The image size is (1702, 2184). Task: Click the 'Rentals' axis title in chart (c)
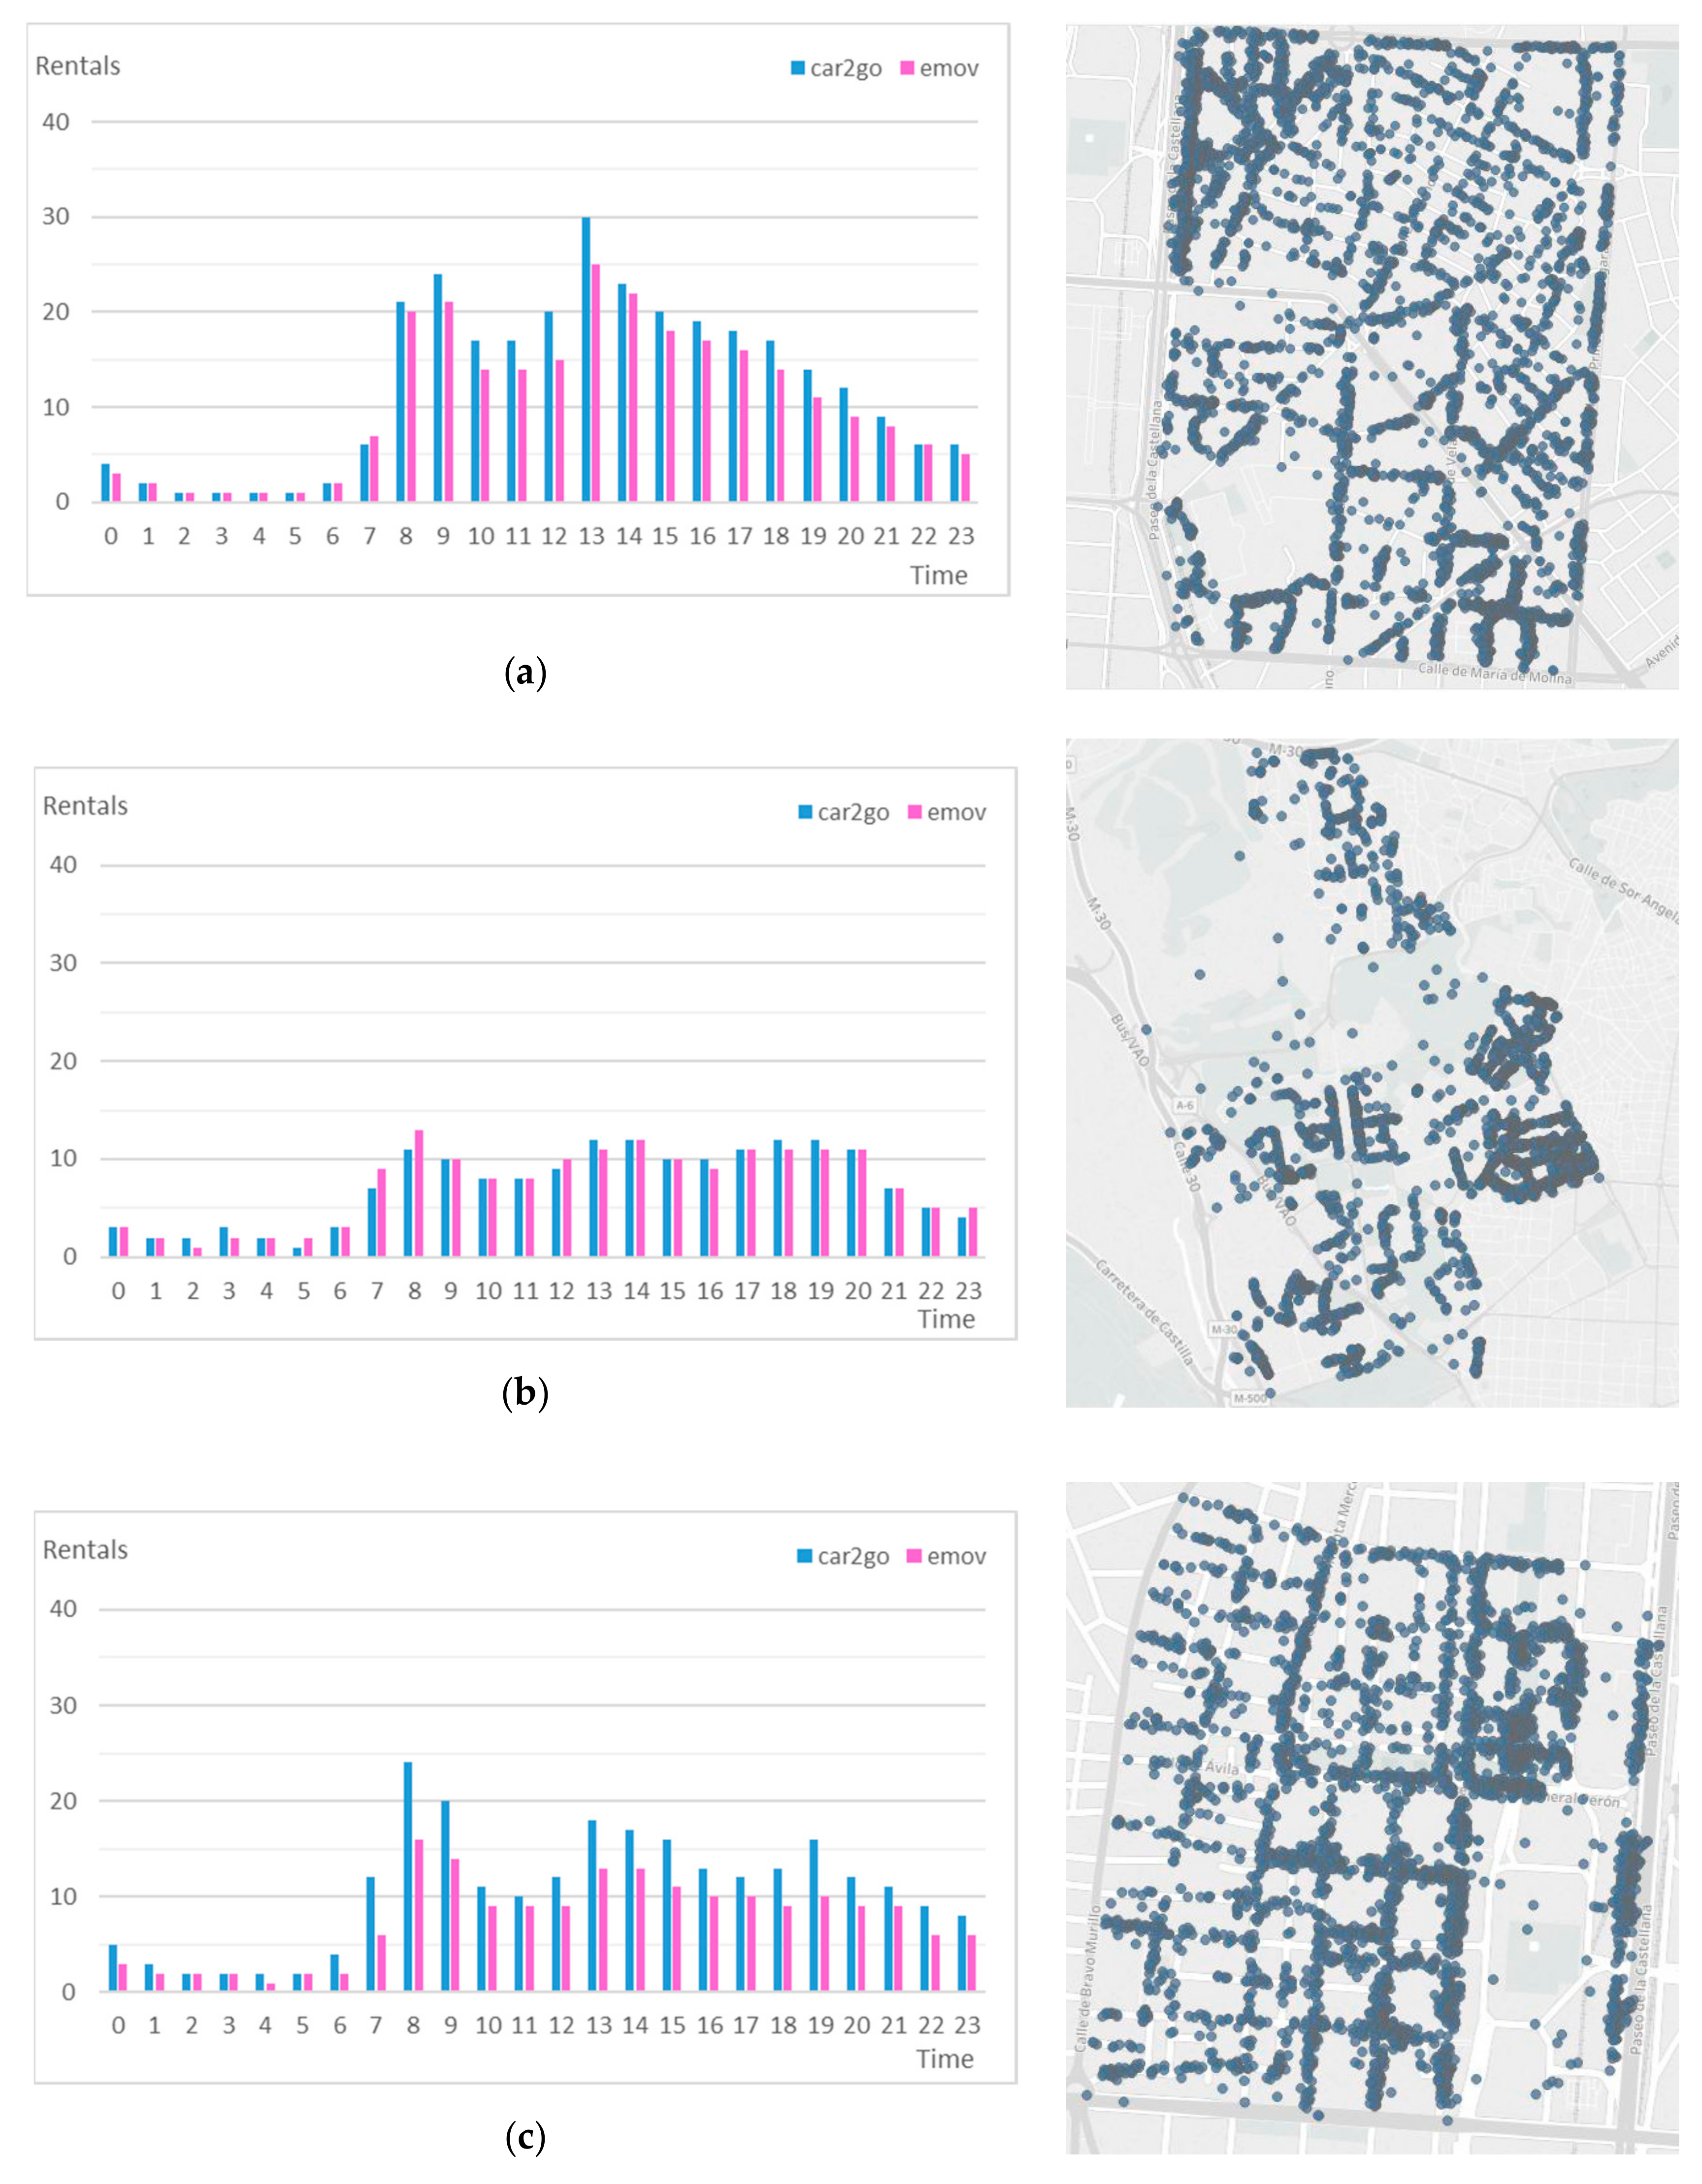coord(85,1550)
